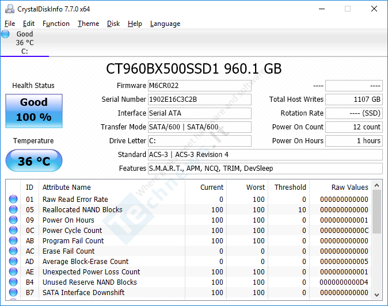Click status orb for Unused Reserve NAND Blocks
Screen dimensions: 388x306
pos(13,282)
